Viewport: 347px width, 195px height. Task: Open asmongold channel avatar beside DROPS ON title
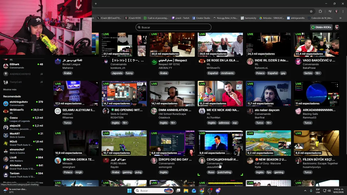click(x=154, y=161)
